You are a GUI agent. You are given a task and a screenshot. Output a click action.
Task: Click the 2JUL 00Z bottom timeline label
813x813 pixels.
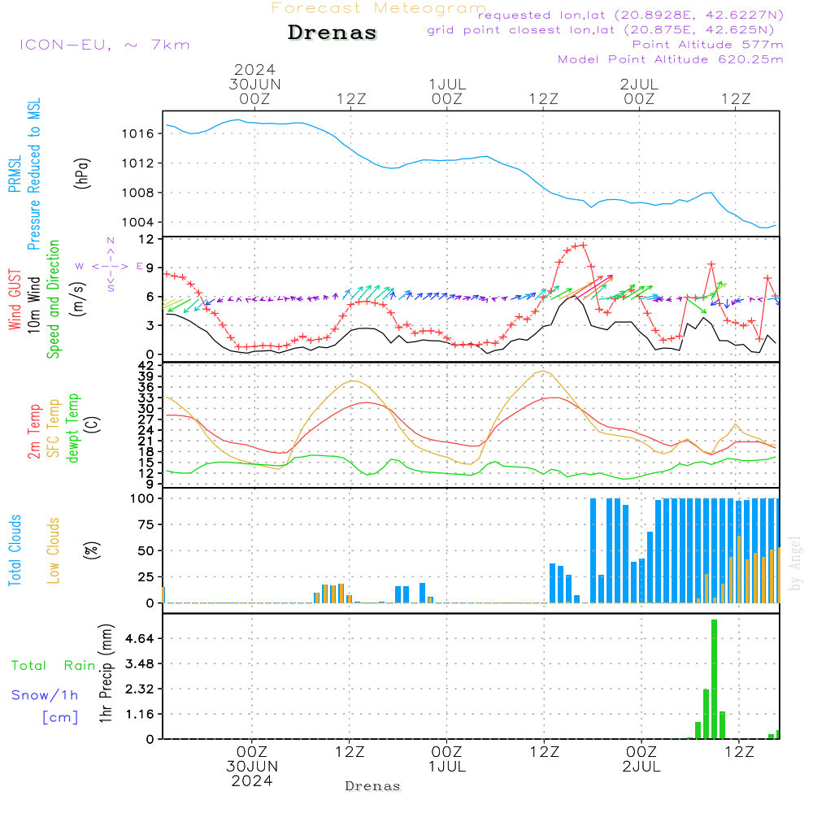point(641,759)
